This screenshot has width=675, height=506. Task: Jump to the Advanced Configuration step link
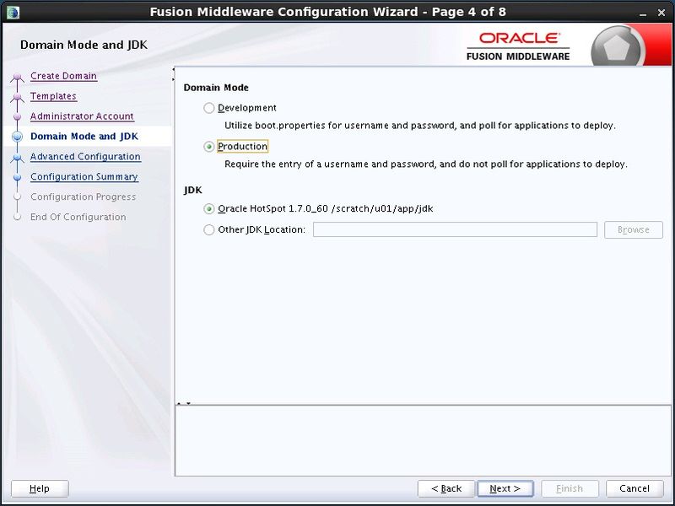click(x=85, y=157)
